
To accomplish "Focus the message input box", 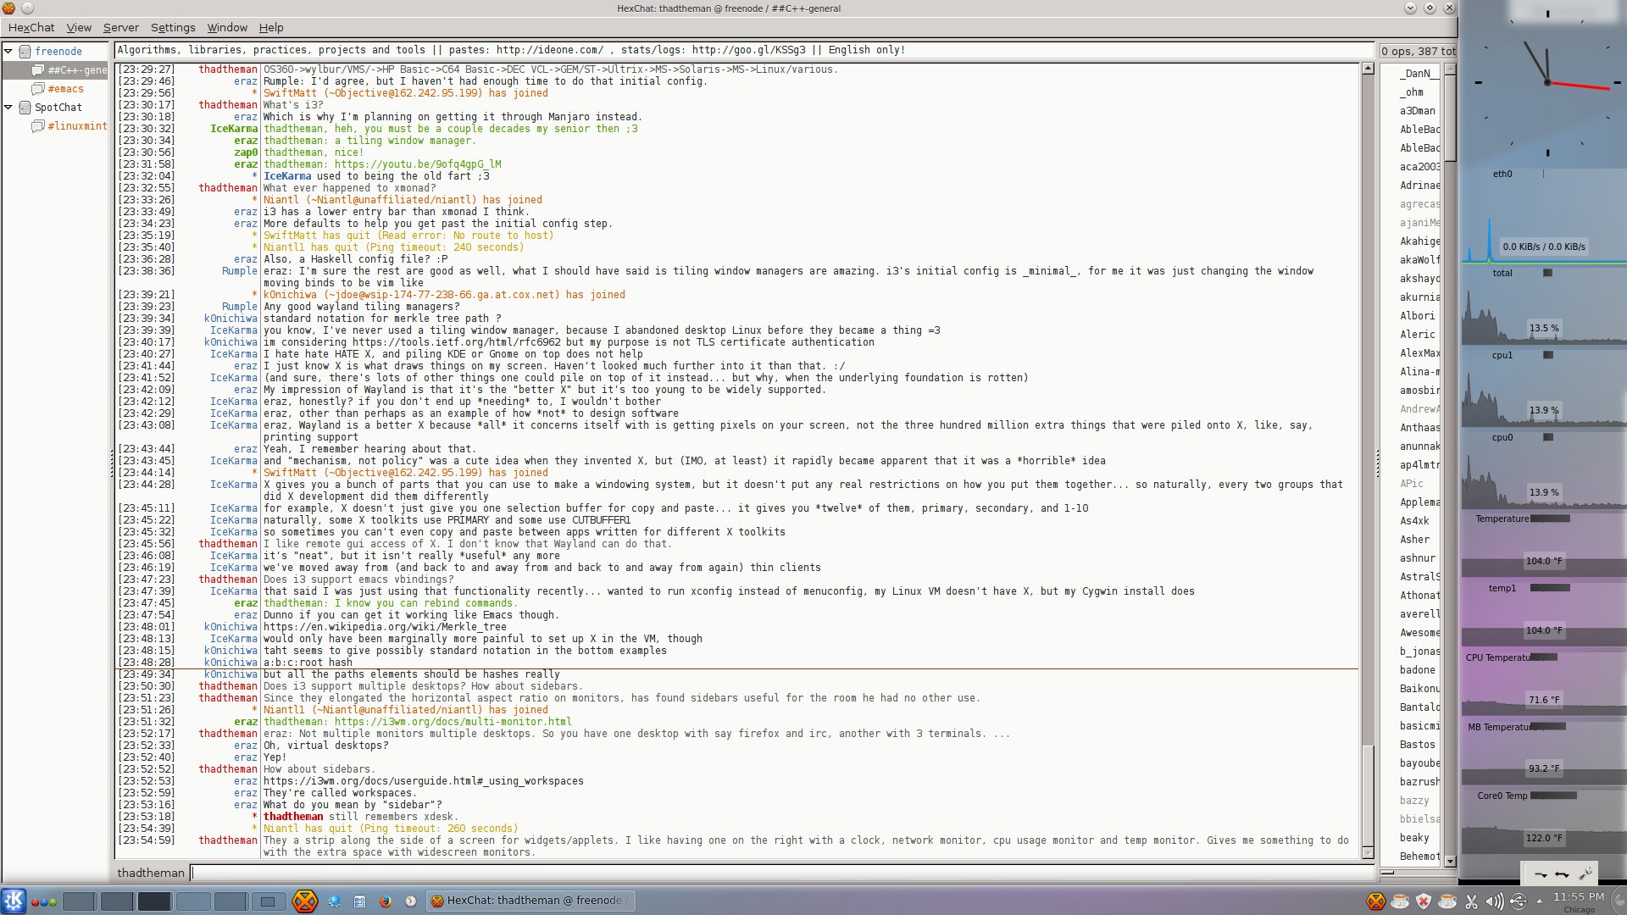I will (x=781, y=873).
